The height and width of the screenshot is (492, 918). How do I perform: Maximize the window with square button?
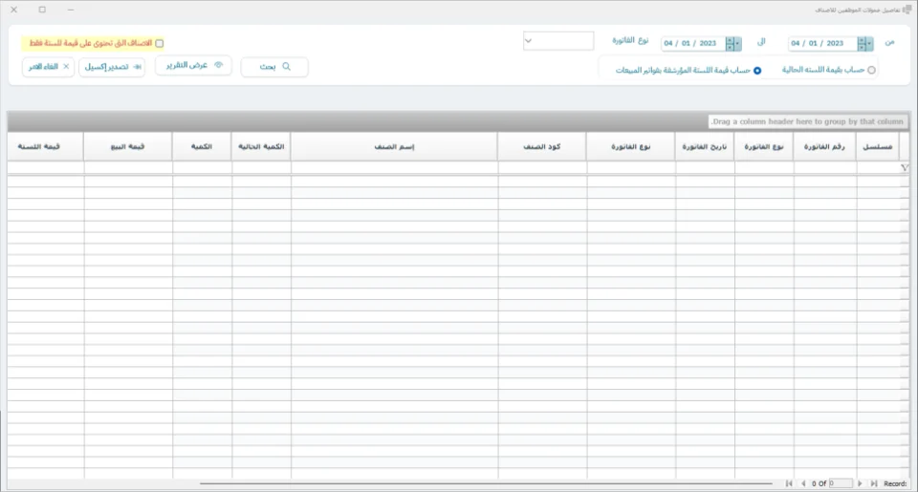click(x=42, y=10)
